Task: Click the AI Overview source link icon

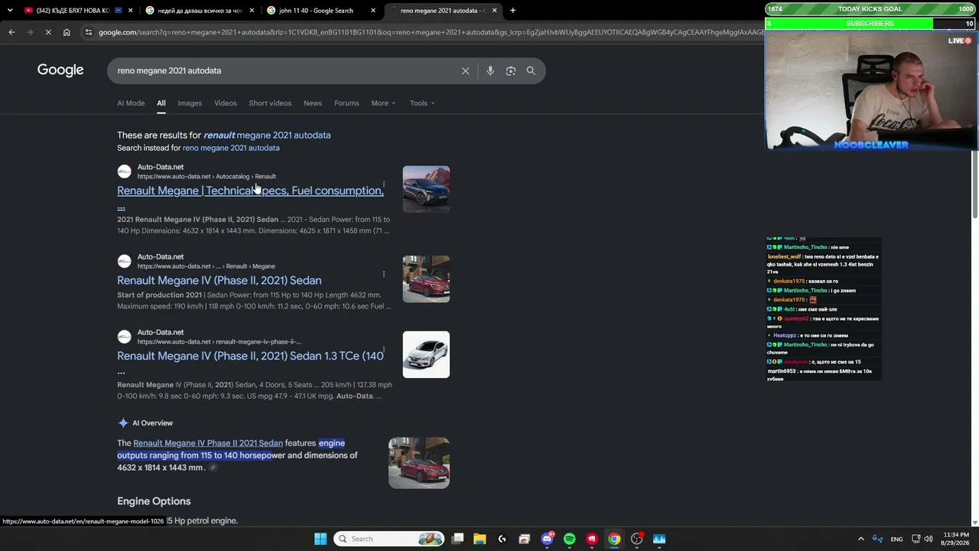Action: (x=213, y=468)
